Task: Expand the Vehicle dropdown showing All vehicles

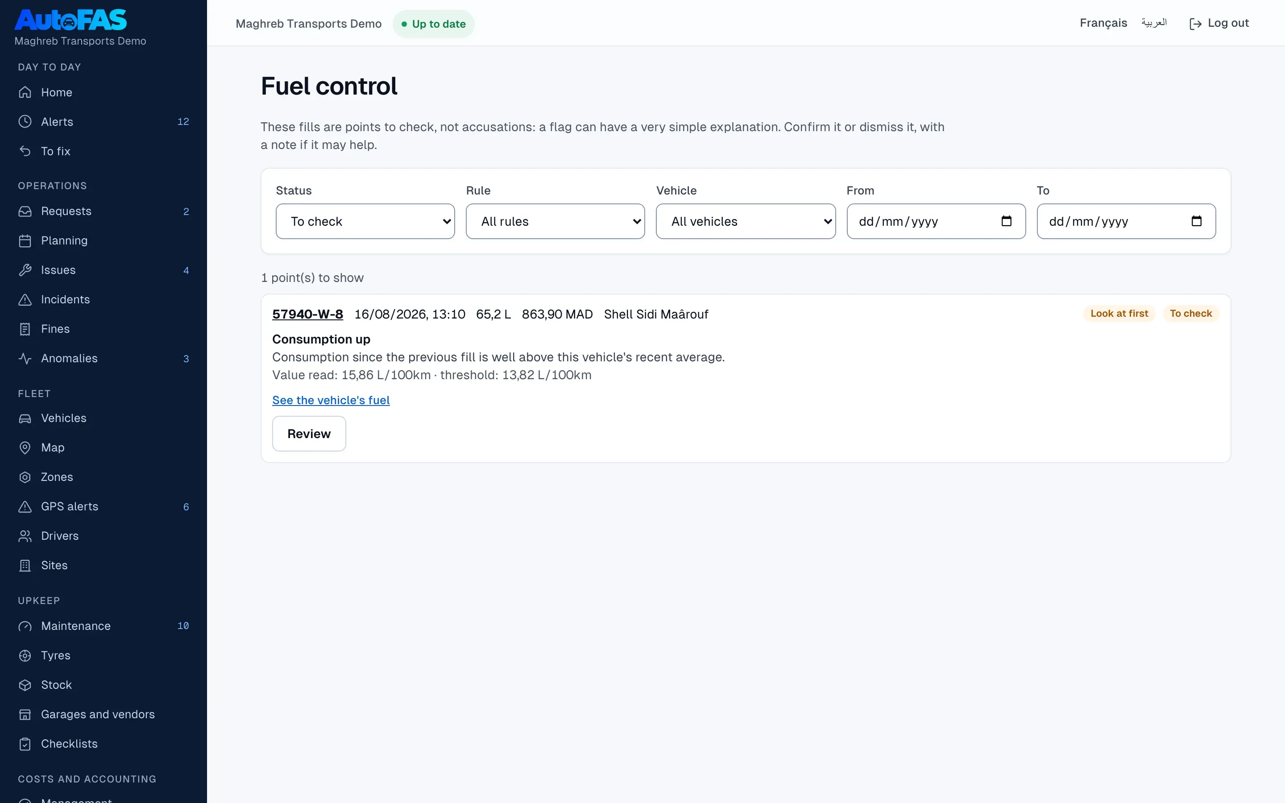Action: point(746,221)
